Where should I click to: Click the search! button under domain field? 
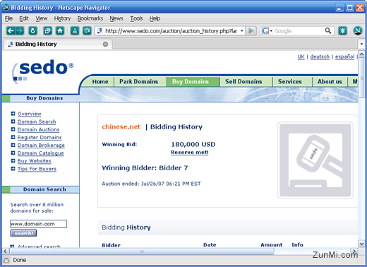pyautogui.click(x=23, y=233)
